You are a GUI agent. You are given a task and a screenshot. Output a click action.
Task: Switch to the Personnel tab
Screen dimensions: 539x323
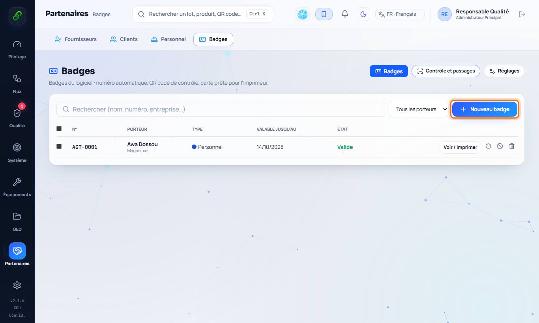pos(168,39)
